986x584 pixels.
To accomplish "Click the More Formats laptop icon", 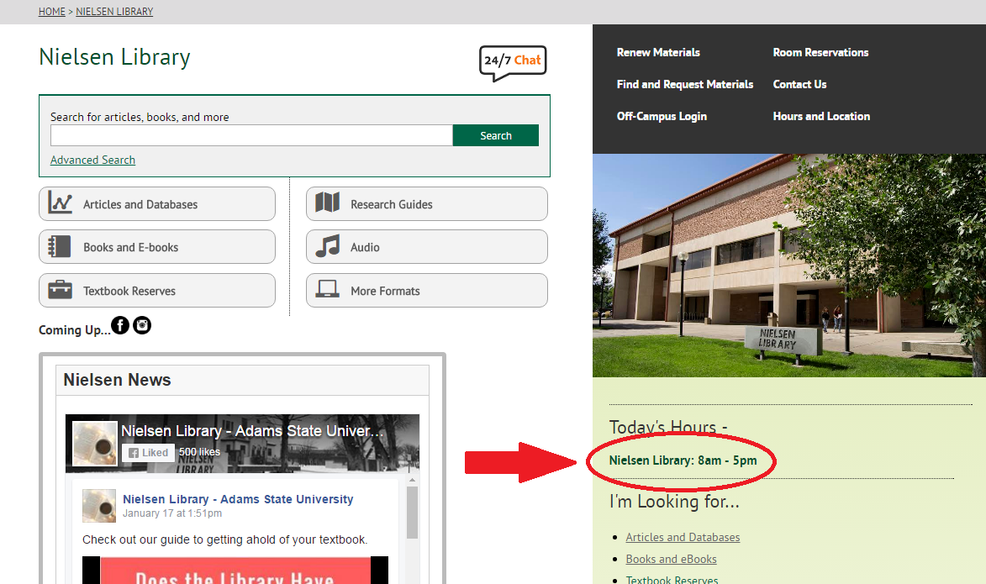I will click(x=328, y=289).
